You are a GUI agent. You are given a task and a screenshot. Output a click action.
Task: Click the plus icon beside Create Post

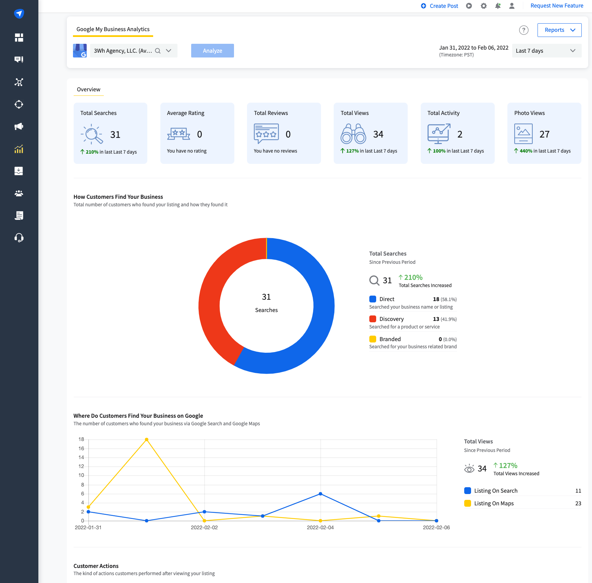coord(423,6)
